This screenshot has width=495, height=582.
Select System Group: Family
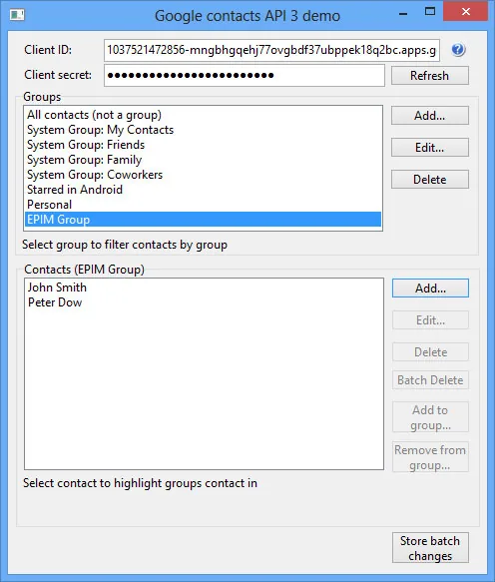(203, 160)
